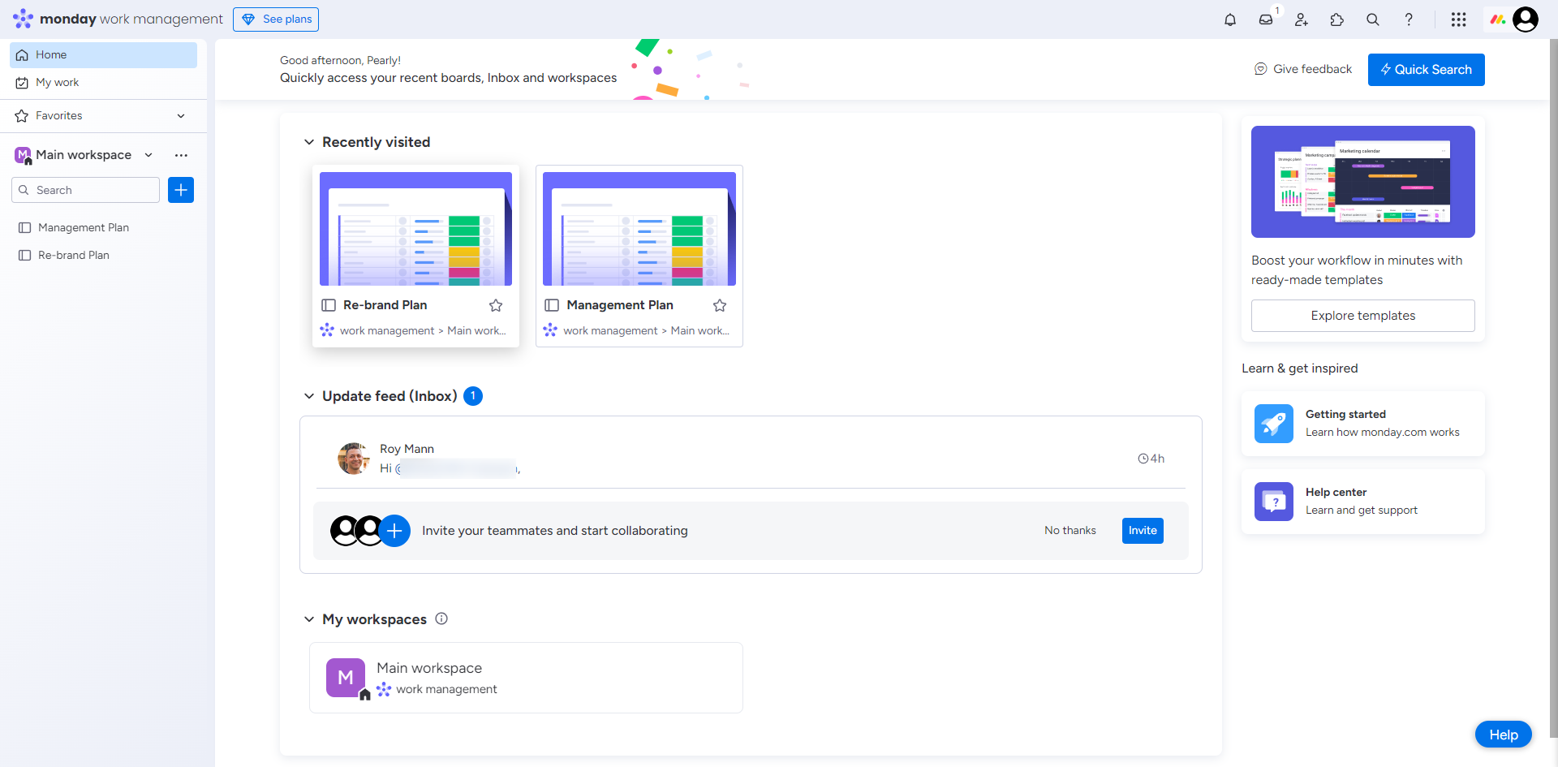1558x767 pixels.
Task: Click the page vertical scrollbar
Action: pyautogui.click(x=1553, y=390)
